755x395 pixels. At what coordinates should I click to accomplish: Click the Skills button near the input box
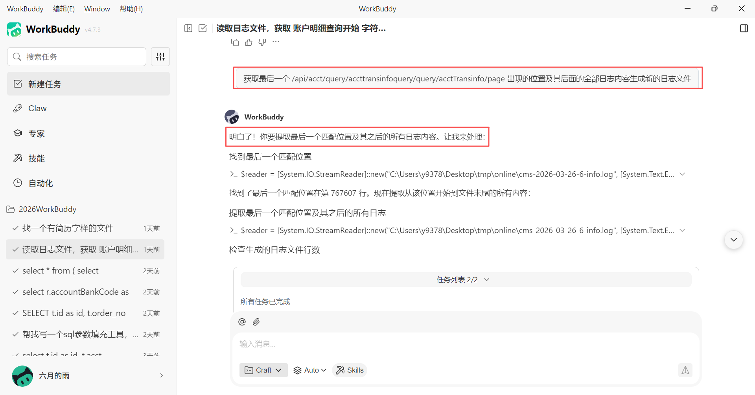[349, 370]
